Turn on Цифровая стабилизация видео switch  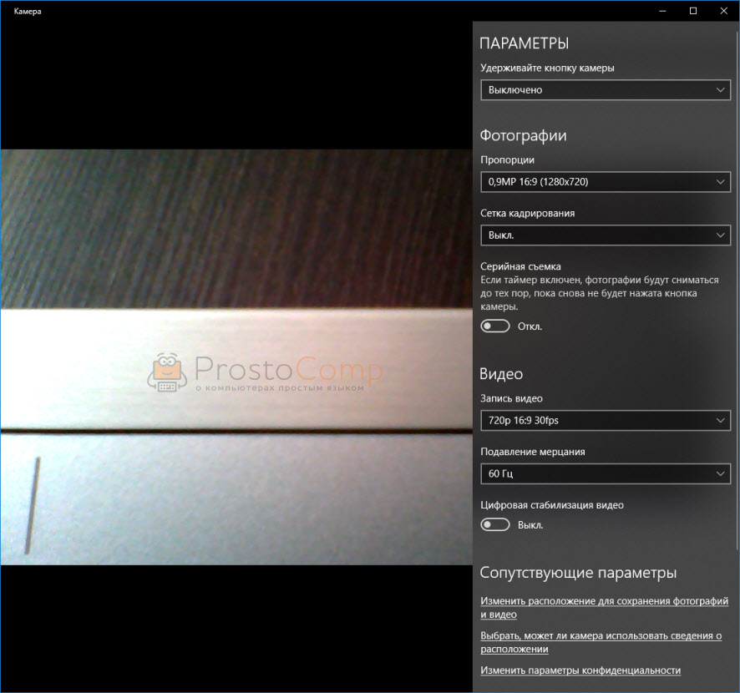[x=495, y=525]
